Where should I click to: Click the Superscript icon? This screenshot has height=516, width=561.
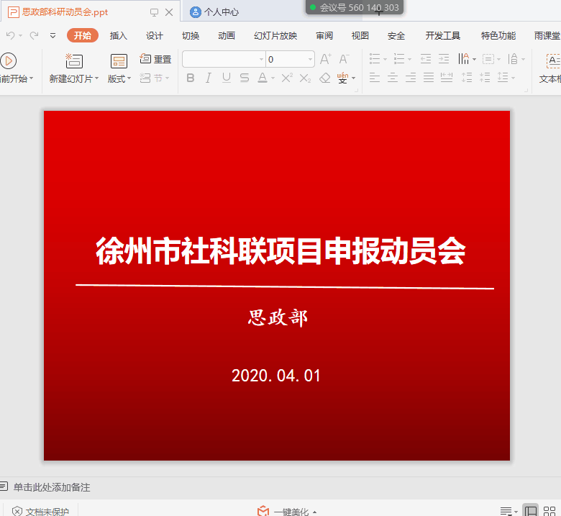tap(286, 78)
